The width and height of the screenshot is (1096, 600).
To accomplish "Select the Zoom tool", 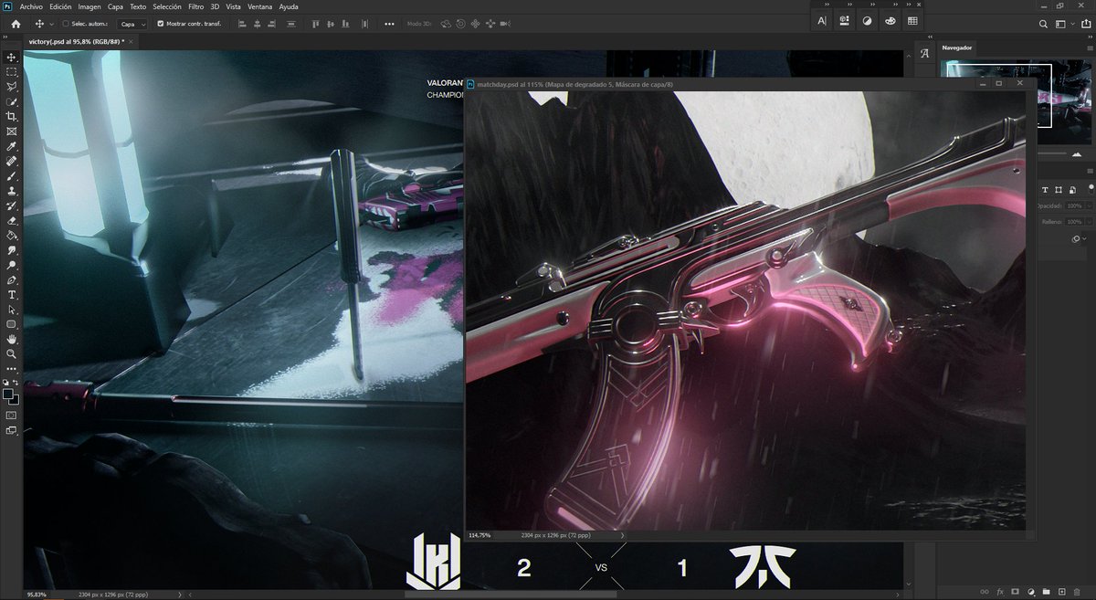I will tap(12, 353).
